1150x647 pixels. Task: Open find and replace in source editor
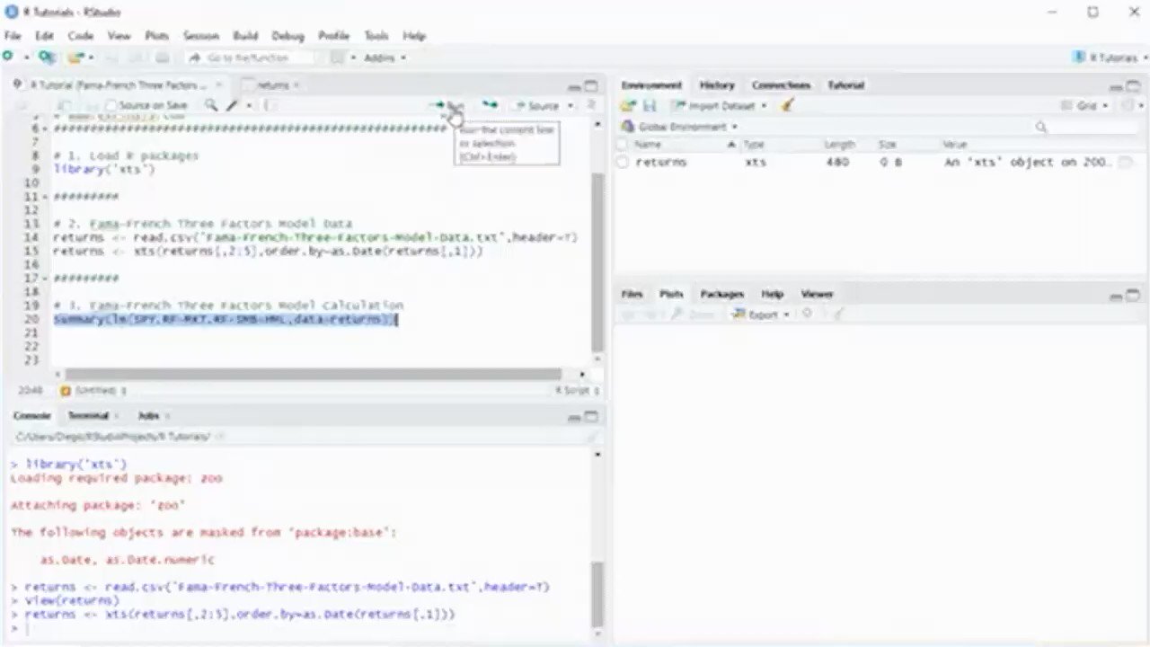(211, 105)
